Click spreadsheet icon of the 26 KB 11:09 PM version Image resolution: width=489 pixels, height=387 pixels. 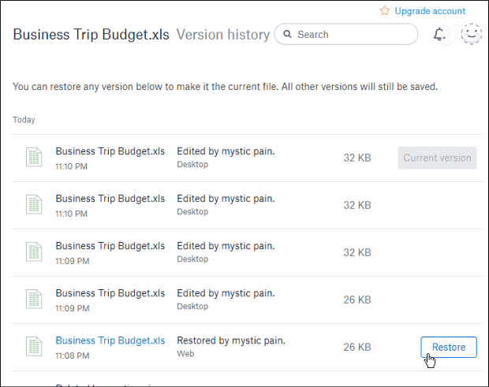click(34, 300)
